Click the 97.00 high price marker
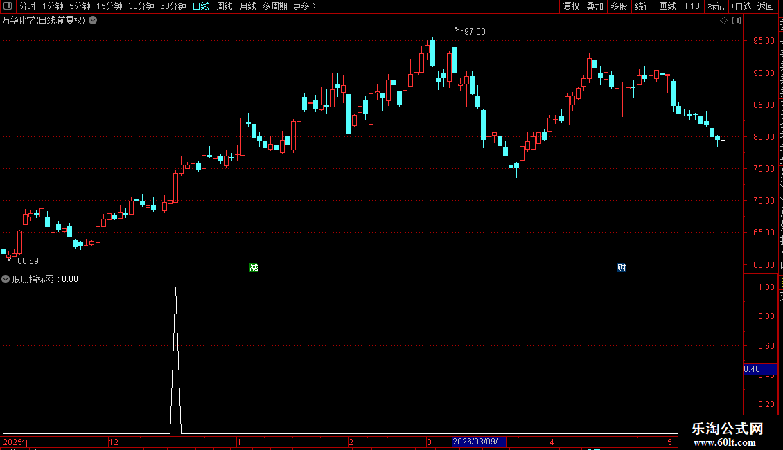Image resolution: width=783 pixels, height=450 pixels. (475, 32)
